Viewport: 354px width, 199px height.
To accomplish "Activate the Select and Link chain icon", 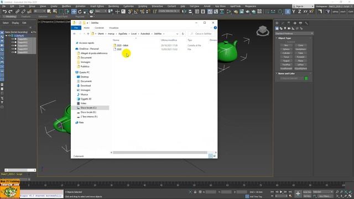I will pyautogui.click(x=17, y=12).
